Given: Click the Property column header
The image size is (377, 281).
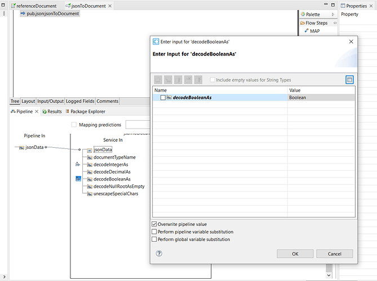Looking at the screenshot, I should coord(349,15).
